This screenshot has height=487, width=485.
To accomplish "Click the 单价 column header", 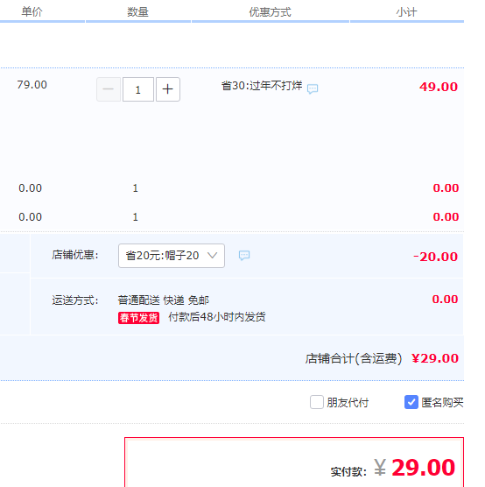I will pyautogui.click(x=32, y=11).
